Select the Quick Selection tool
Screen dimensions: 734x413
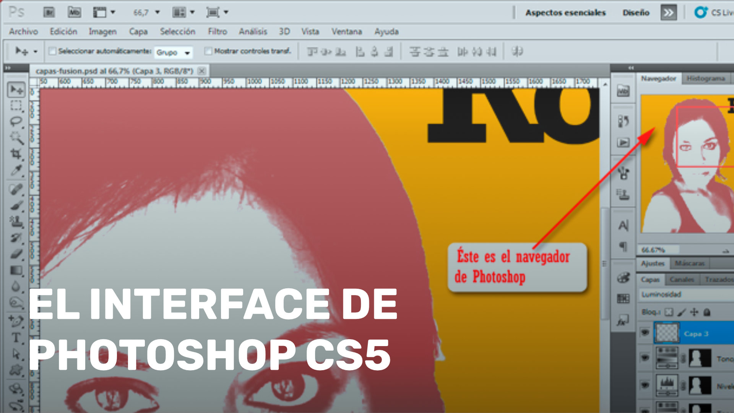16,138
